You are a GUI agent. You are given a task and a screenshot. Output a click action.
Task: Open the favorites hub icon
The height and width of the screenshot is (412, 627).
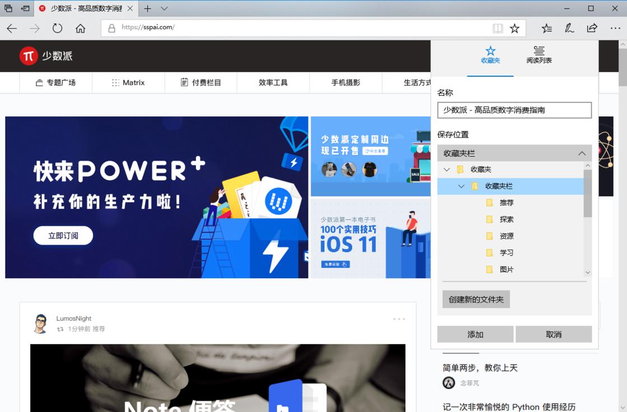coord(546,29)
